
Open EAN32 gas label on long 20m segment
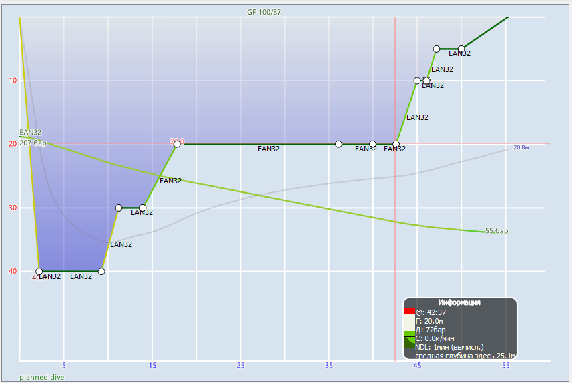[x=268, y=149]
